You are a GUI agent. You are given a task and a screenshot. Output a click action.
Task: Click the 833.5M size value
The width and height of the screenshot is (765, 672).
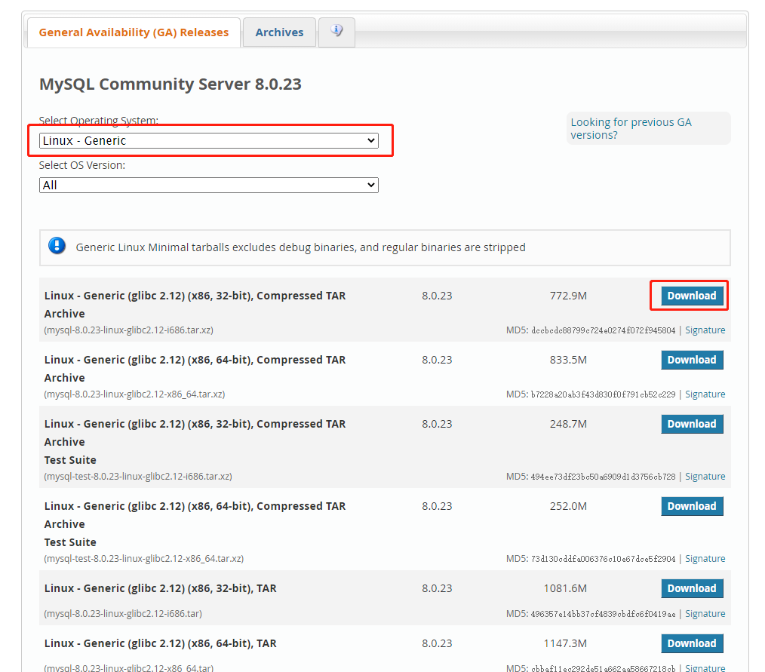click(568, 360)
